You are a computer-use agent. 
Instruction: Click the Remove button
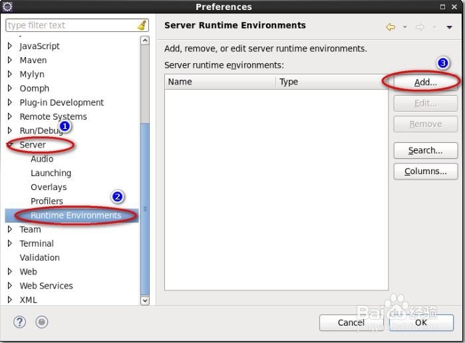[x=426, y=124]
